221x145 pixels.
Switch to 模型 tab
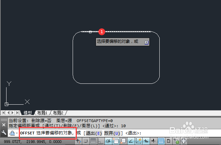[27, 113]
